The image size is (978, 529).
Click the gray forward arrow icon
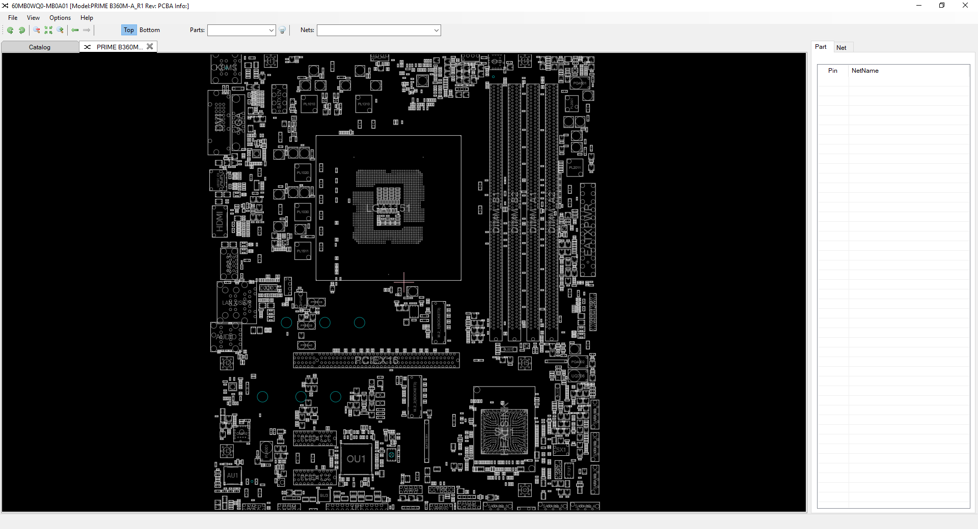pyautogui.click(x=87, y=30)
